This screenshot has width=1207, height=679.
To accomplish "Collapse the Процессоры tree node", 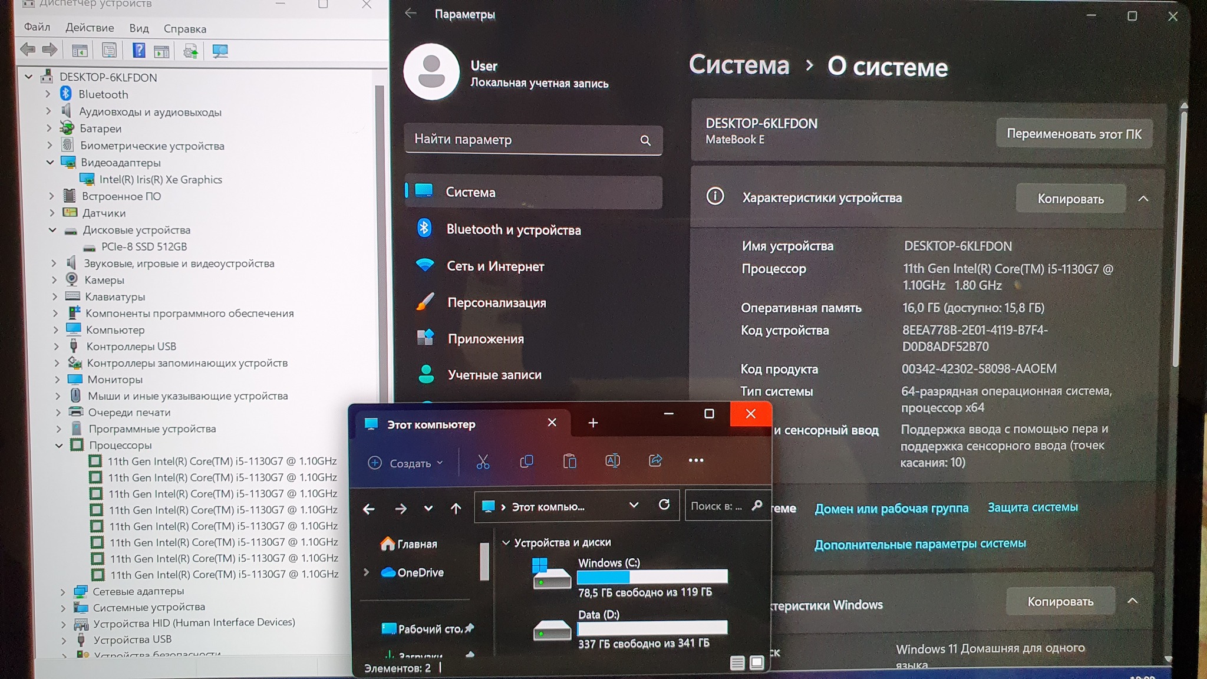I will point(60,446).
